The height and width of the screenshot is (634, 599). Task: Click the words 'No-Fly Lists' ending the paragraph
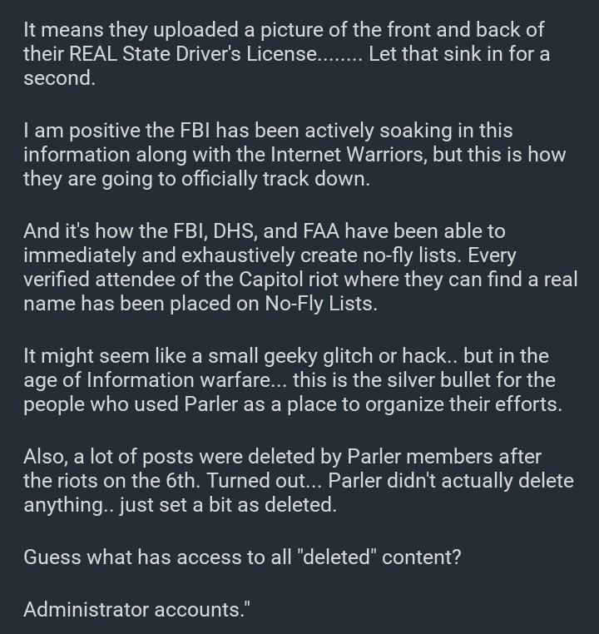tap(321, 304)
